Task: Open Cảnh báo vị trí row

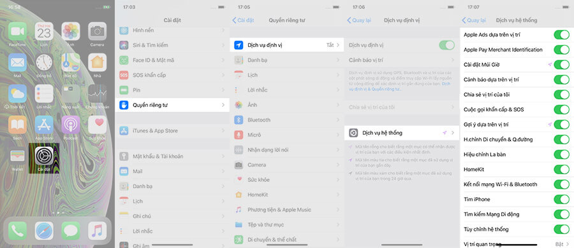Action: click(x=402, y=60)
